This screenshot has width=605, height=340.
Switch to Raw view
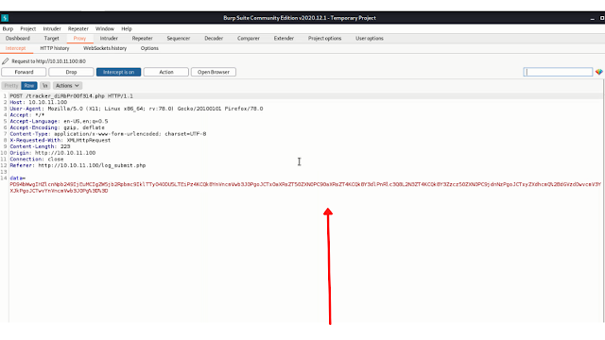[29, 86]
